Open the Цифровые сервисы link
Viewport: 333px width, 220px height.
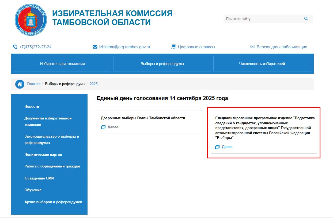pos(196,47)
